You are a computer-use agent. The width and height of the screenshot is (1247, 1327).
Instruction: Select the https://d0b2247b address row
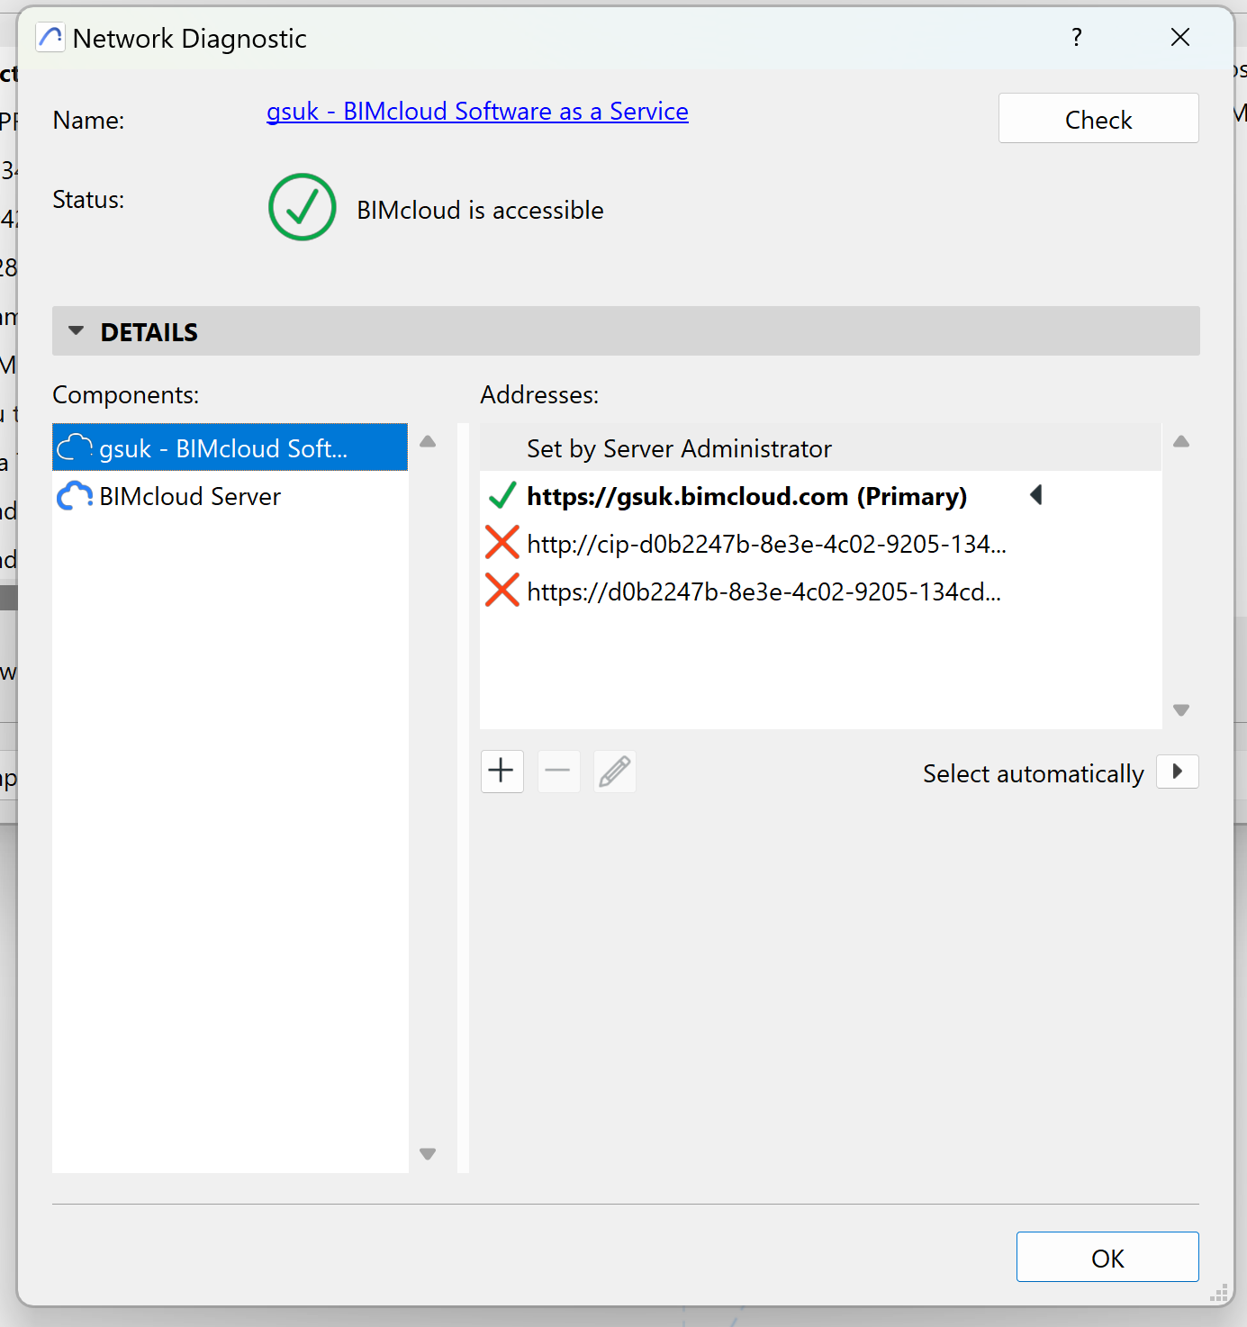(x=820, y=591)
